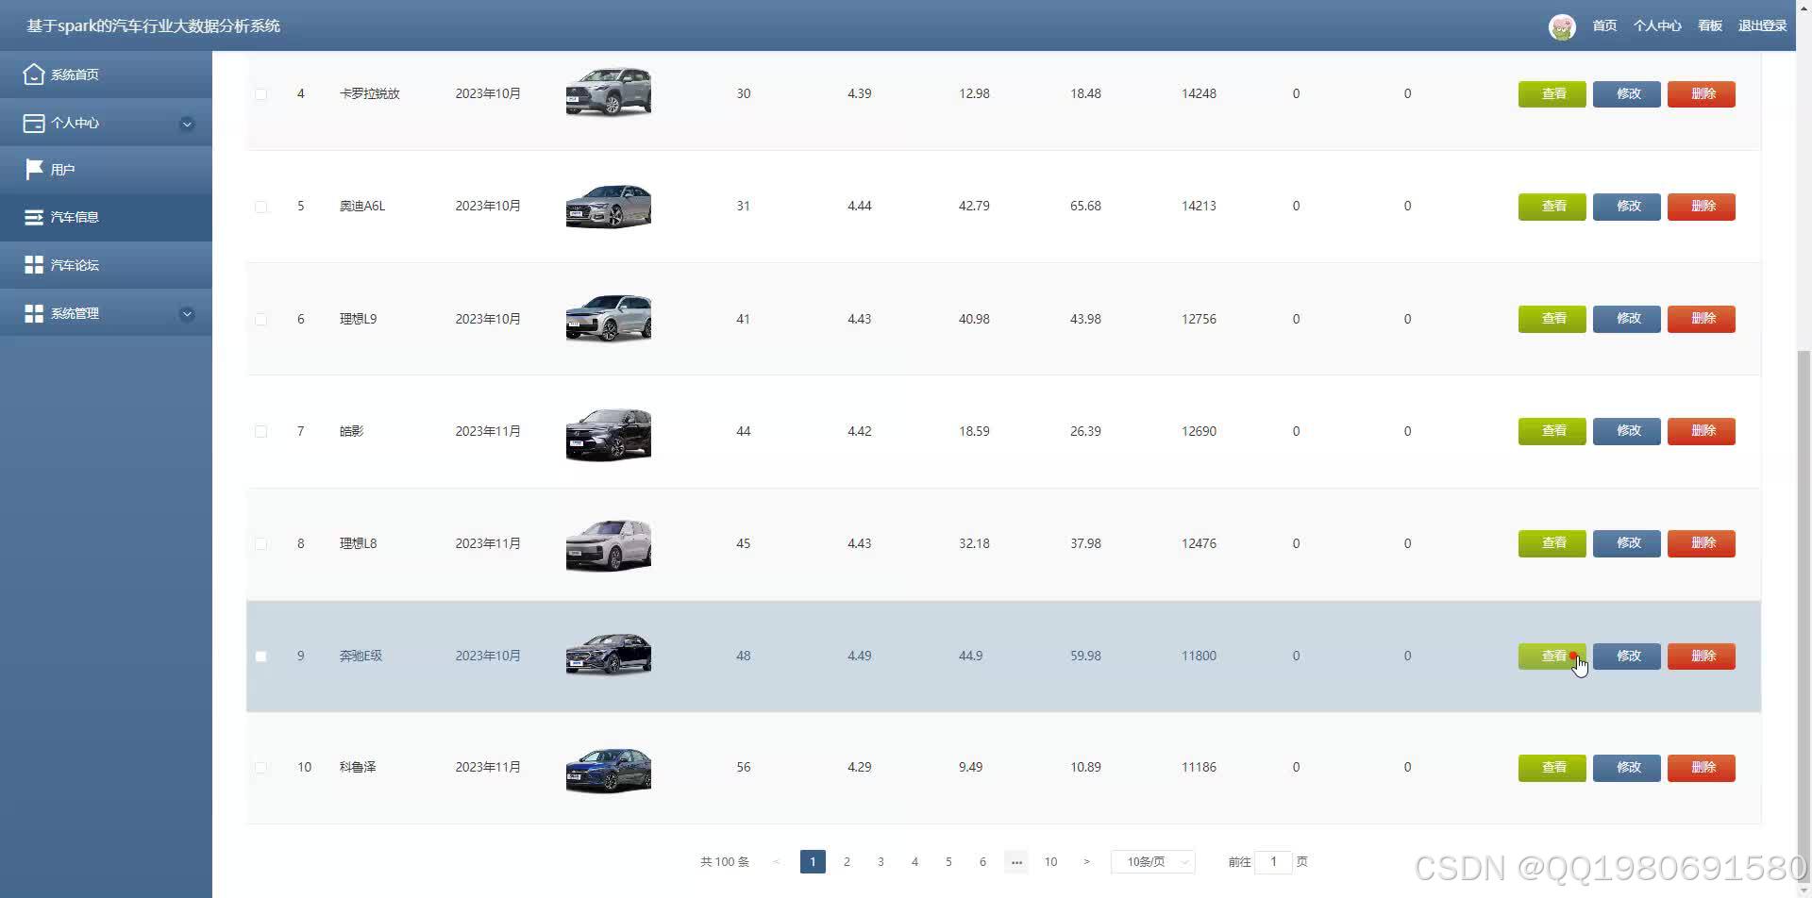Select checkbox for row 6 理想L9
Image resolution: width=1812 pixels, height=898 pixels.
260,320
